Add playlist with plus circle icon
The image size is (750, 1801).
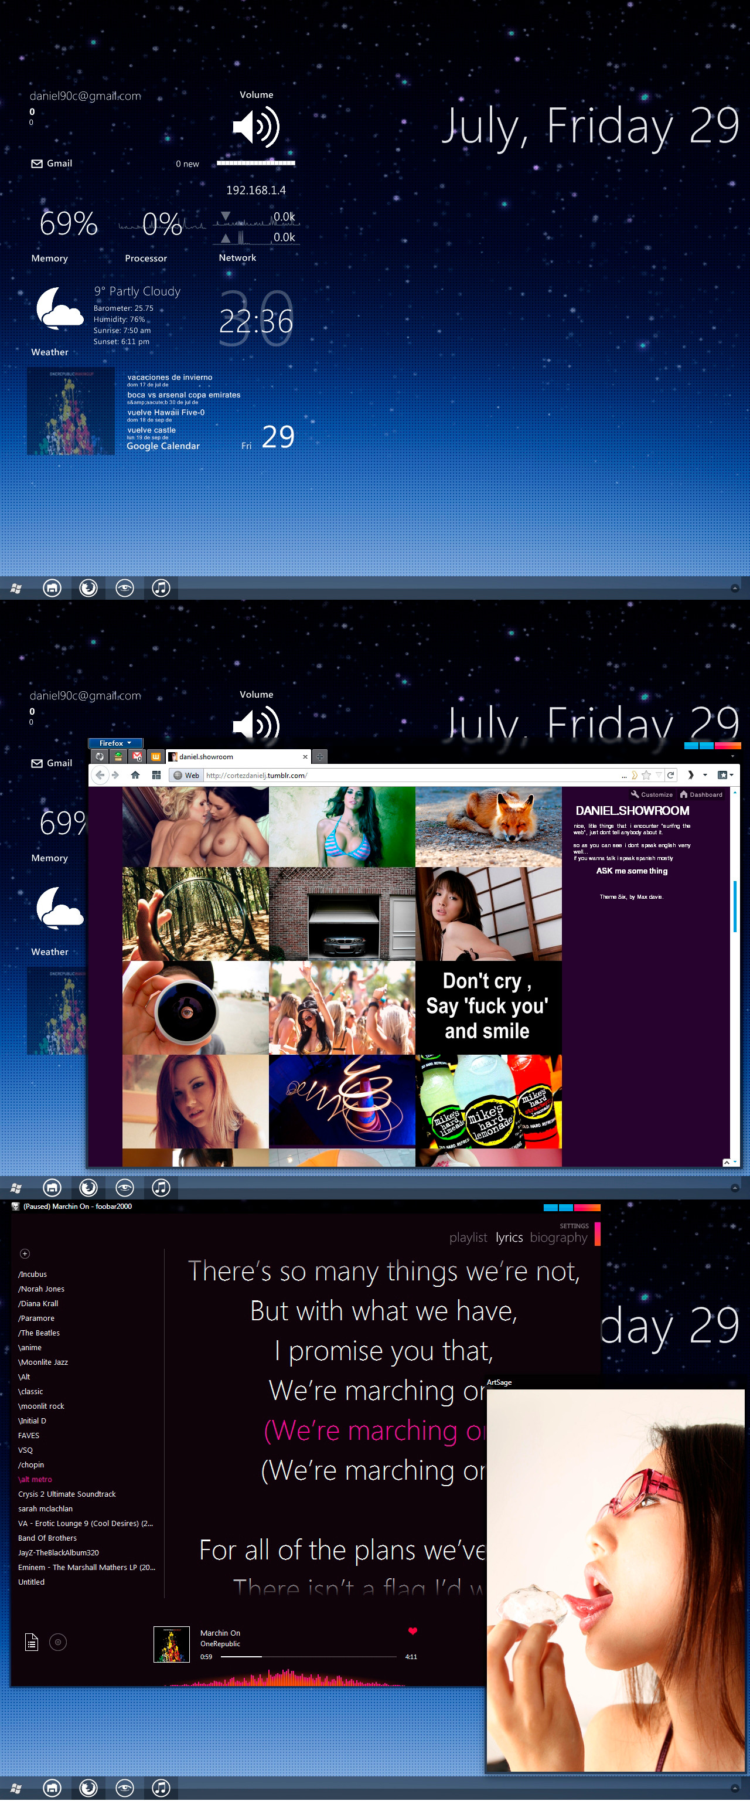pos(25,1253)
